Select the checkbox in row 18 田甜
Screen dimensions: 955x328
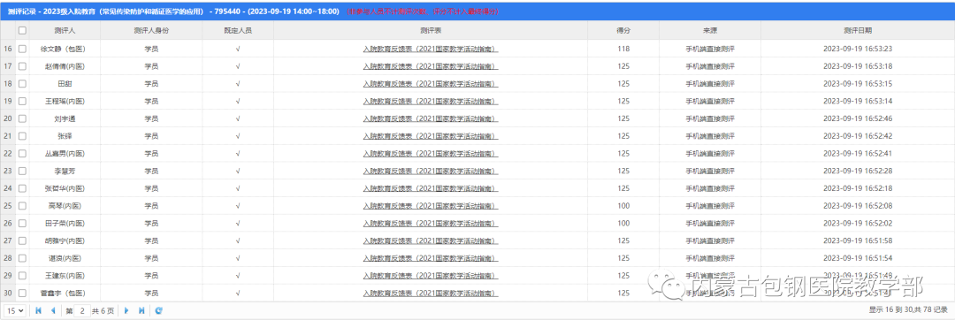click(x=22, y=83)
